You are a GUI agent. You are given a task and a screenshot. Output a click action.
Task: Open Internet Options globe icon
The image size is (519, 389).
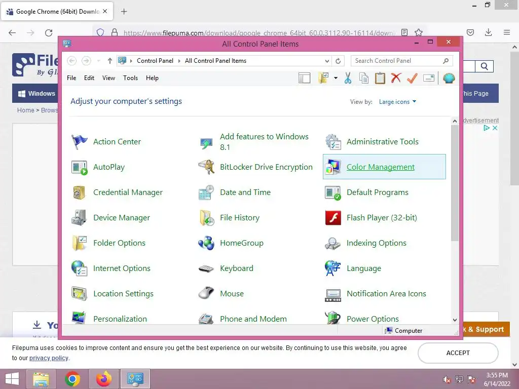pos(79,268)
